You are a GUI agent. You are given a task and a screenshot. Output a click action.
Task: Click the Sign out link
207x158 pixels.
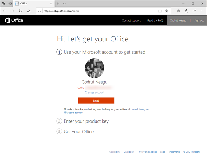(x=199, y=20)
